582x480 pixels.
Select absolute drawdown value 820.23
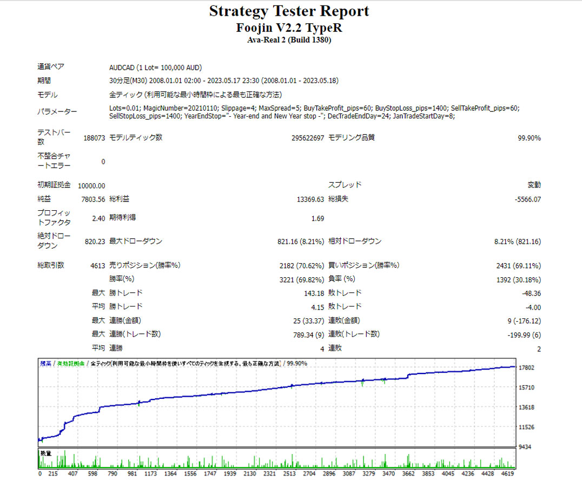tap(95, 242)
